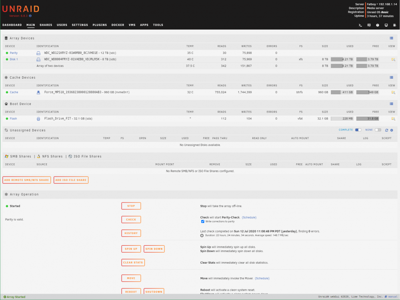Image resolution: width=400 pixels, height=300 pixels.
Task: Open the Dashboard tab
Action: 12,25
